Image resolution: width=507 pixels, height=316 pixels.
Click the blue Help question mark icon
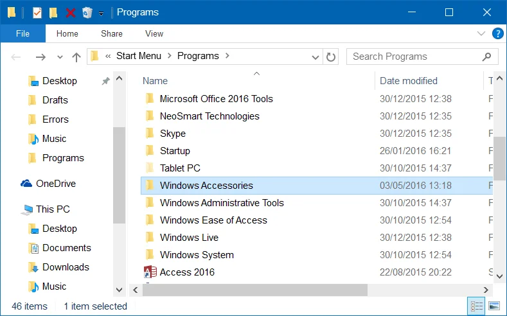click(497, 33)
